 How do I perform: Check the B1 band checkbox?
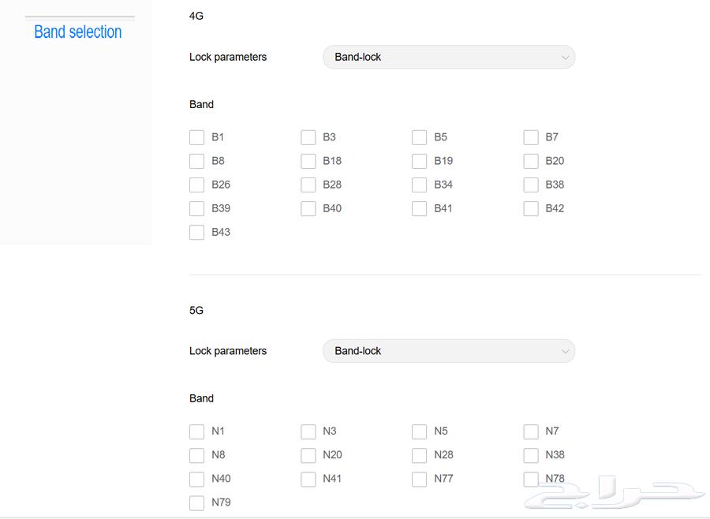[196, 137]
